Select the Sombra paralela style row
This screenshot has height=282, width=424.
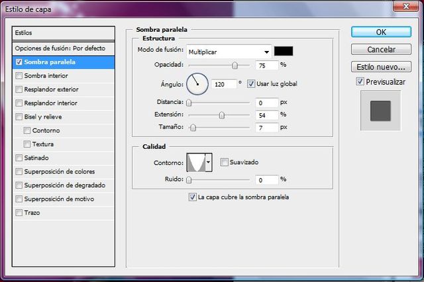pos(64,62)
